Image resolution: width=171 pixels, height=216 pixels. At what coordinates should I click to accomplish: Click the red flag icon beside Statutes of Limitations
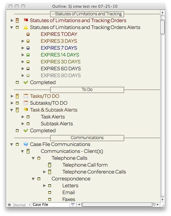(26, 20)
